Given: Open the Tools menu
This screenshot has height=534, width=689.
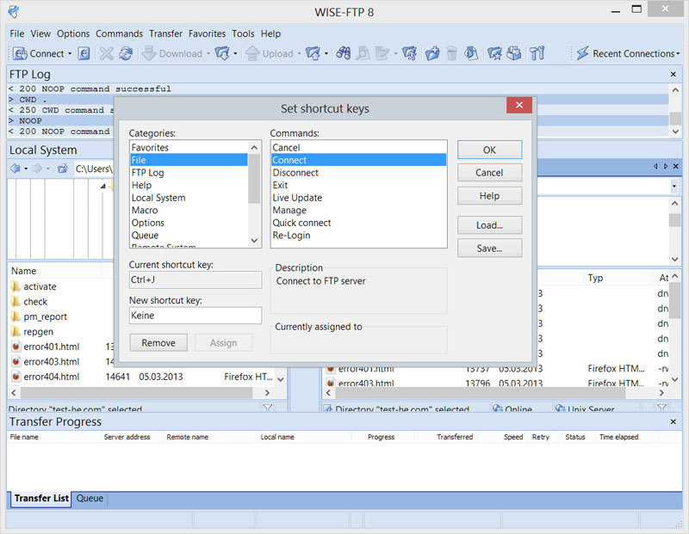Looking at the screenshot, I should coord(243,34).
